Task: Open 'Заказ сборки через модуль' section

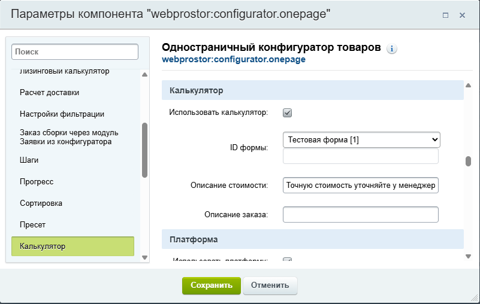Action: (69, 137)
